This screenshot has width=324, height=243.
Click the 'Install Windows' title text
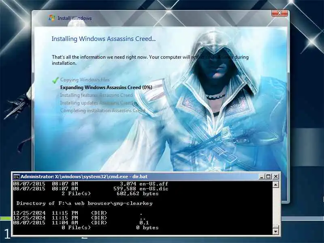pos(75,18)
